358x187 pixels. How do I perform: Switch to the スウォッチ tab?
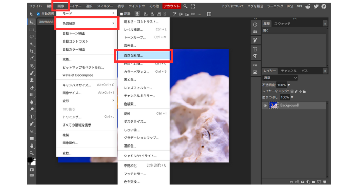[283, 24]
